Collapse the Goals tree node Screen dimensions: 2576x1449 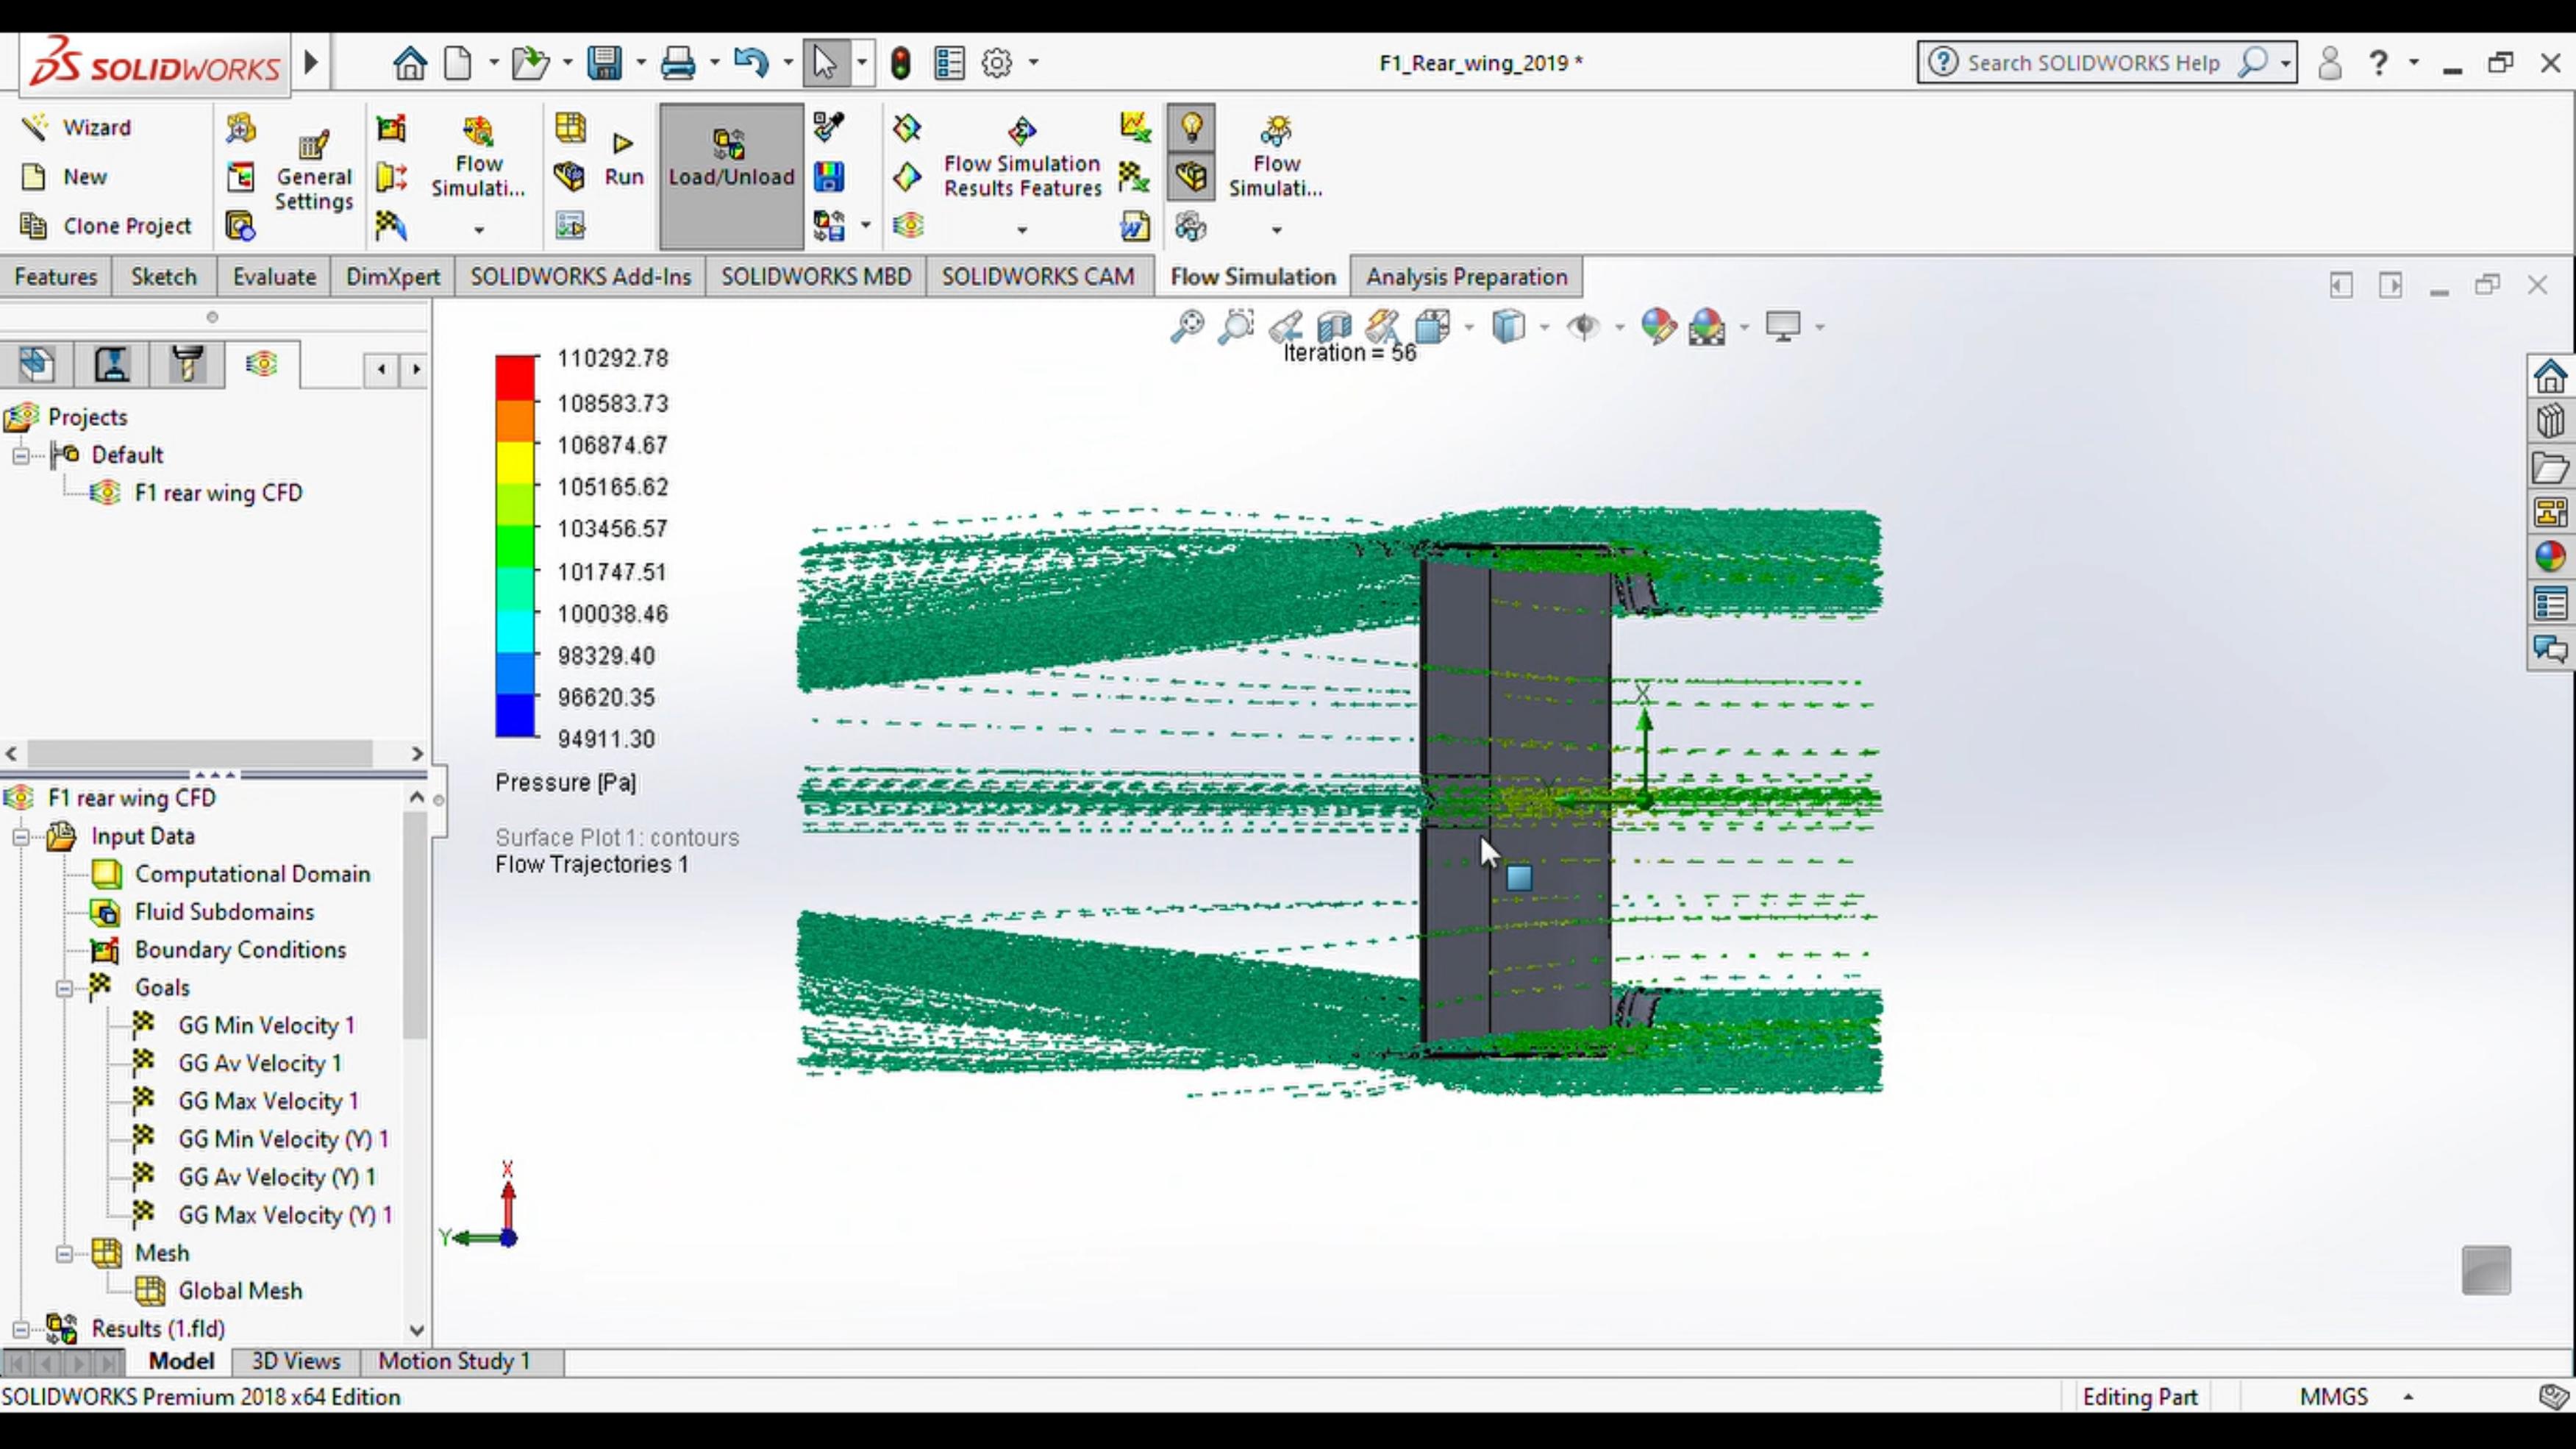click(64, 988)
